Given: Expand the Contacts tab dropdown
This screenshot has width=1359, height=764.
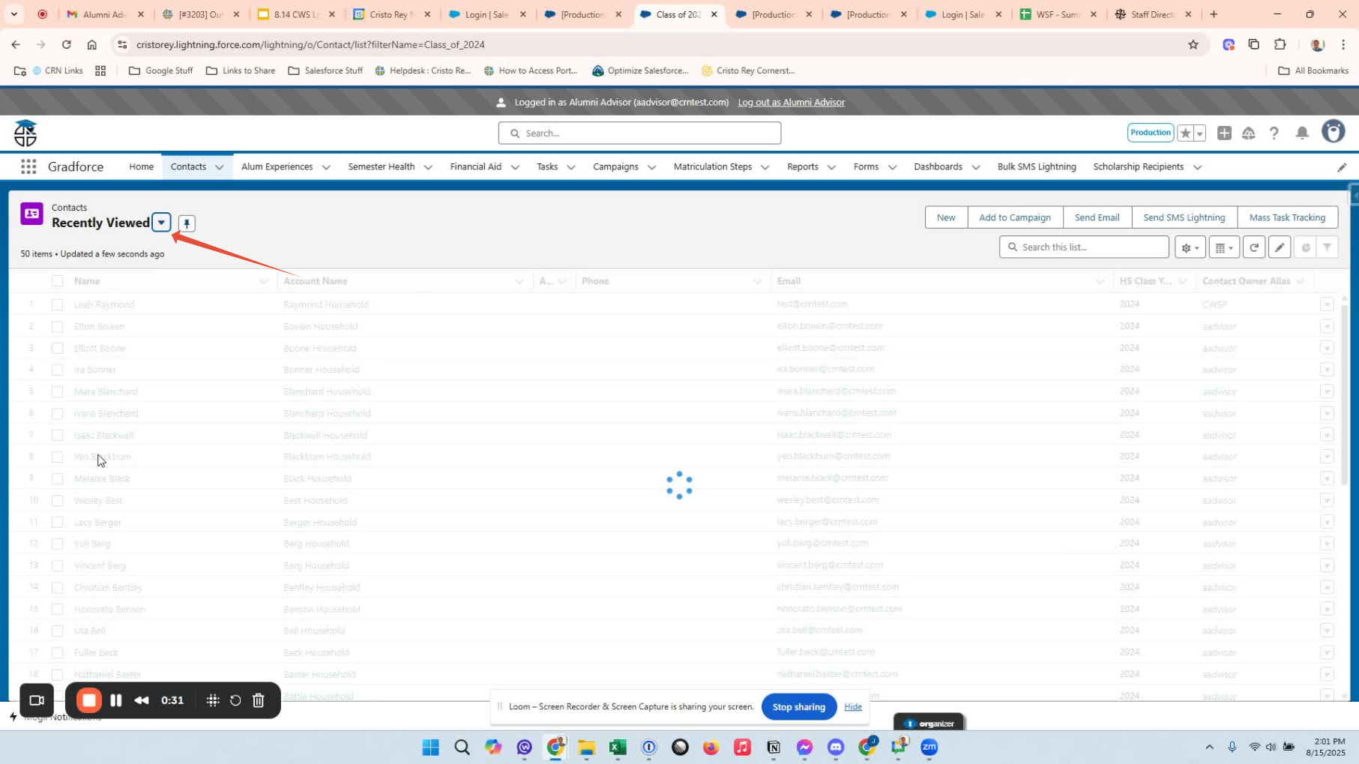Looking at the screenshot, I should 219,167.
